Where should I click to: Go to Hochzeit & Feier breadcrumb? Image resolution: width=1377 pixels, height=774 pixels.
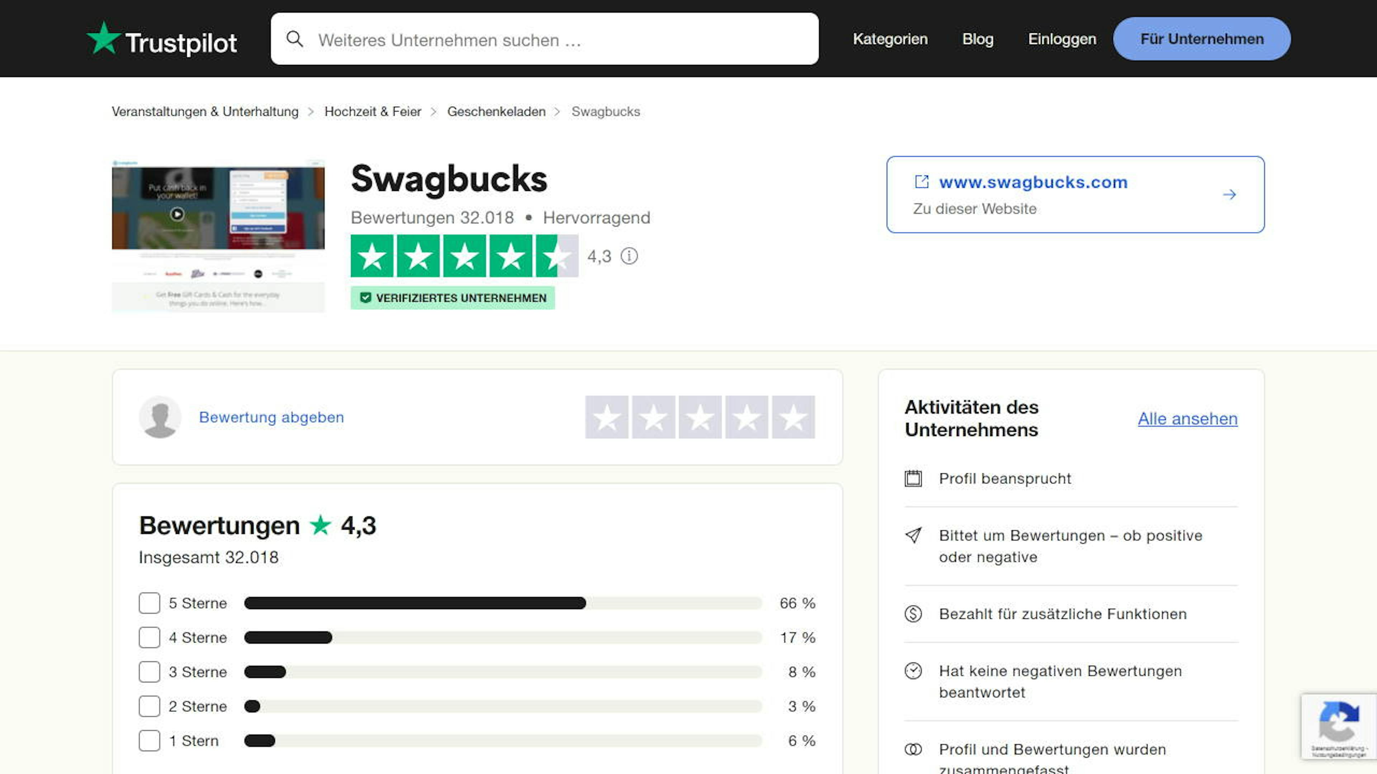coord(373,112)
